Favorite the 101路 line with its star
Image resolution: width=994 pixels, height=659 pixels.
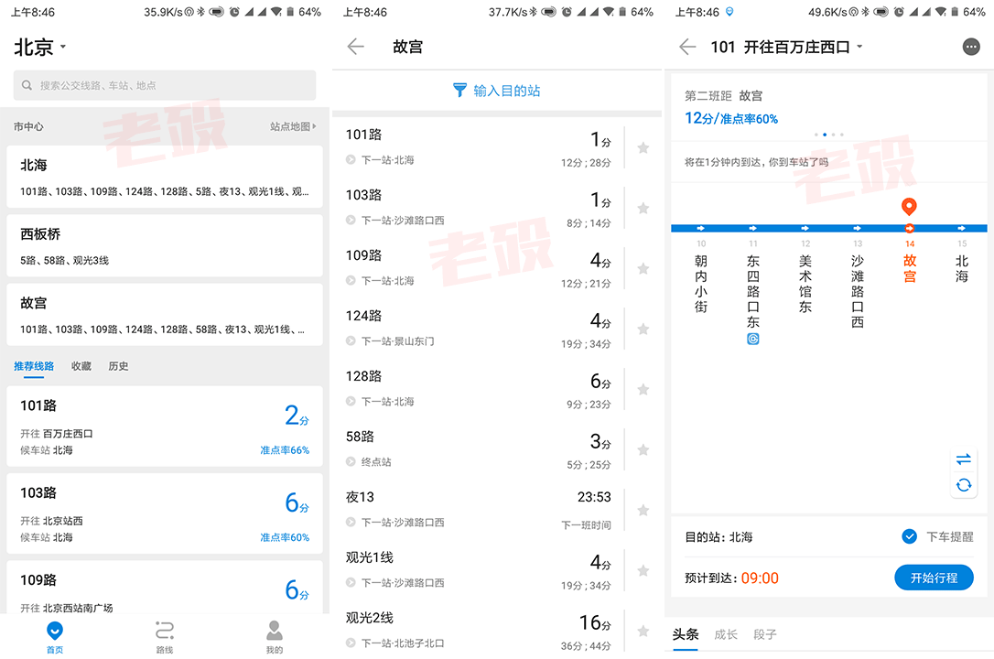pyautogui.click(x=643, y=147)
